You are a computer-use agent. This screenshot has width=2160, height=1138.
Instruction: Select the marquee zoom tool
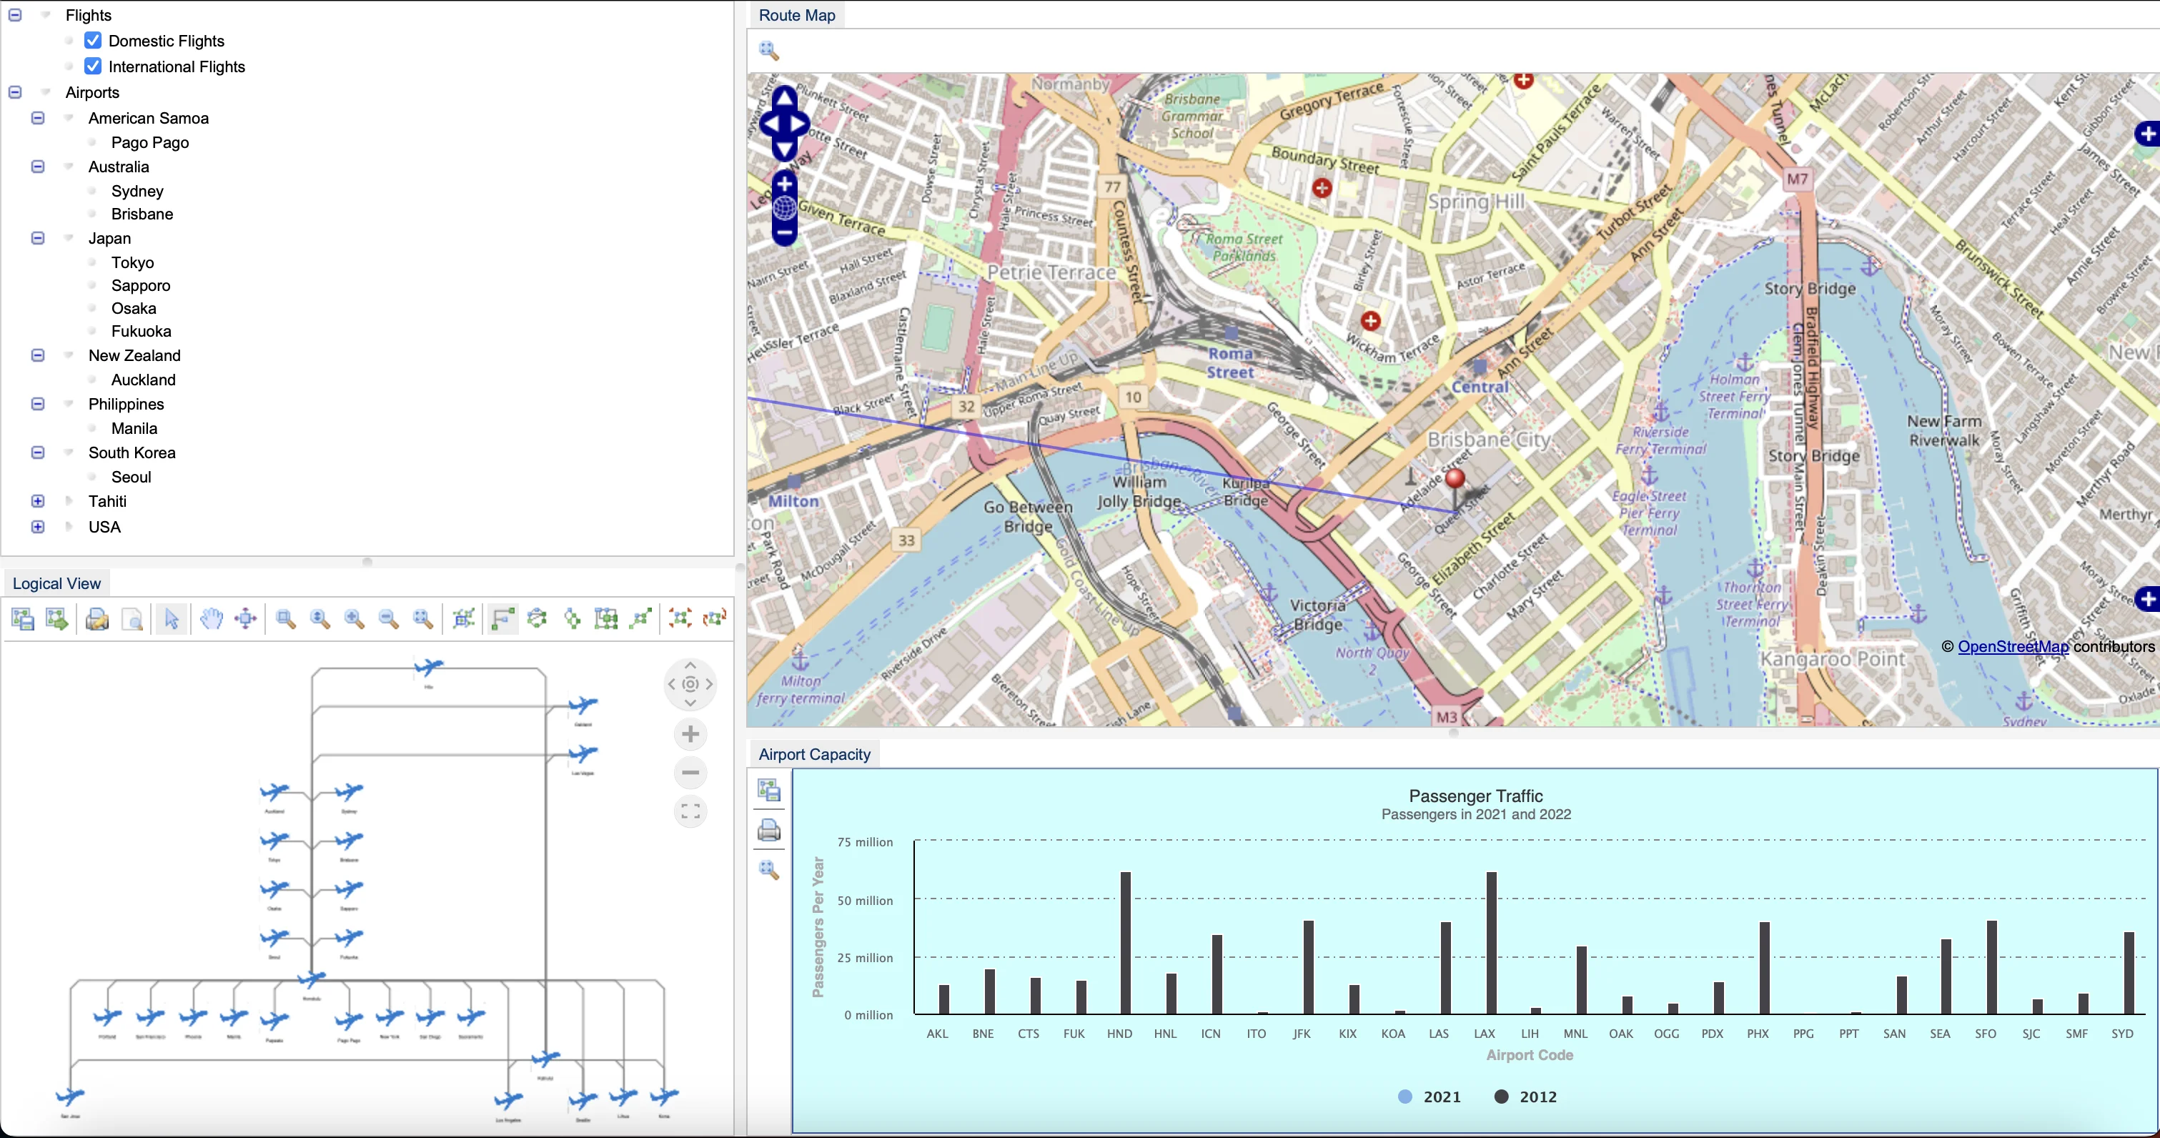coord(286,619)
